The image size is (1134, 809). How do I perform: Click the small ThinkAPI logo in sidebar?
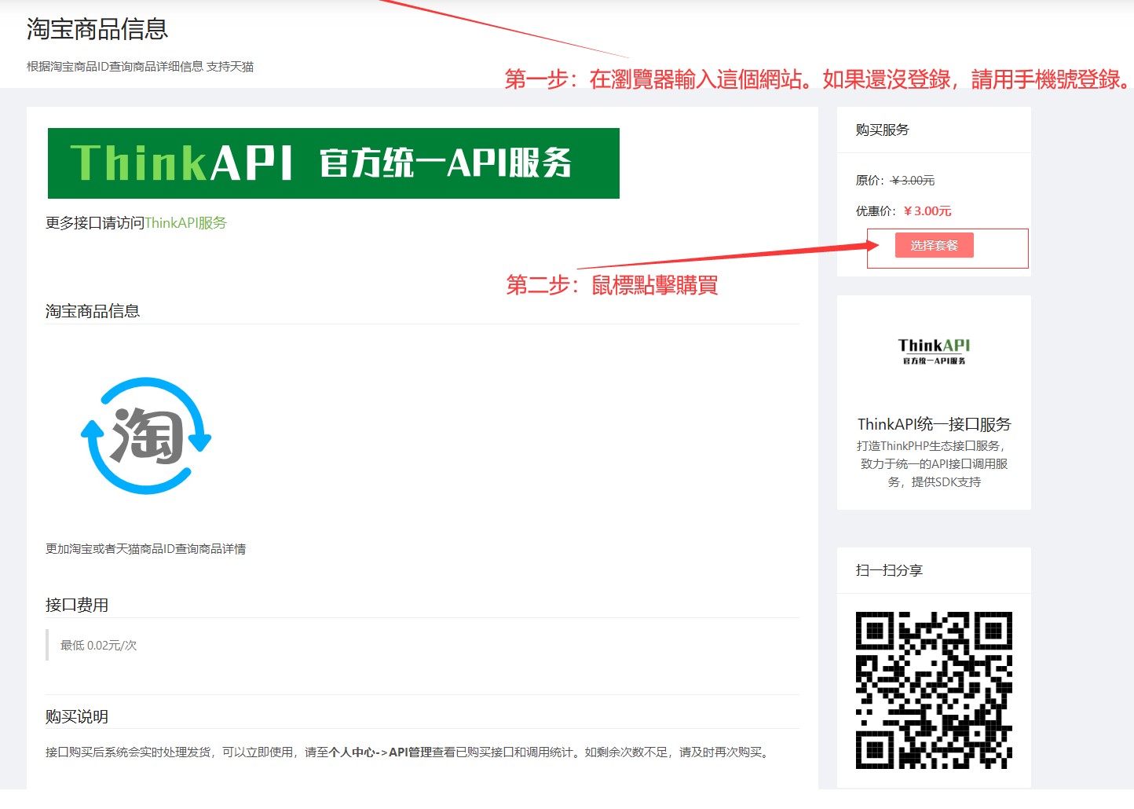[x=934, y=351]
